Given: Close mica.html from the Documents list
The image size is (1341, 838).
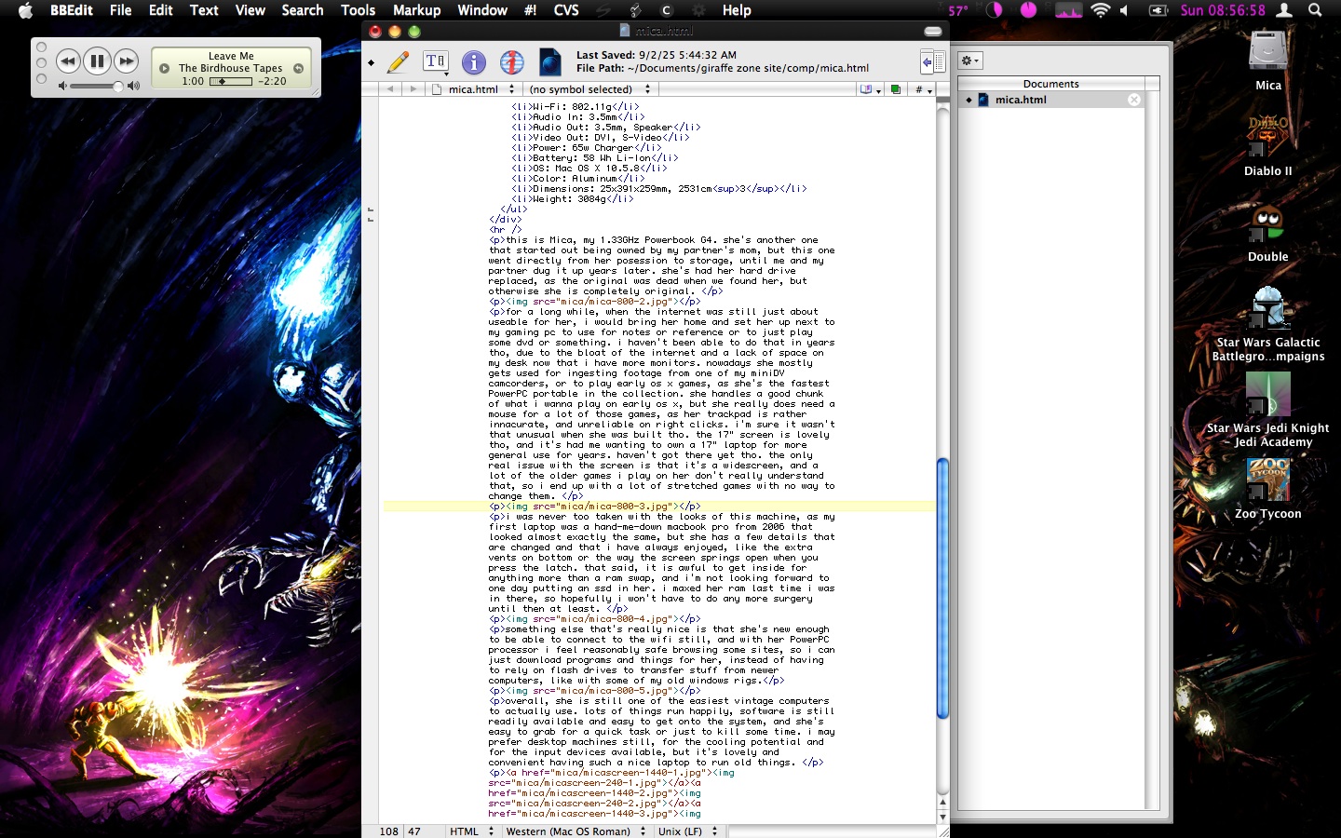Looking at the screenshot, I should (x=1134, y=100).
